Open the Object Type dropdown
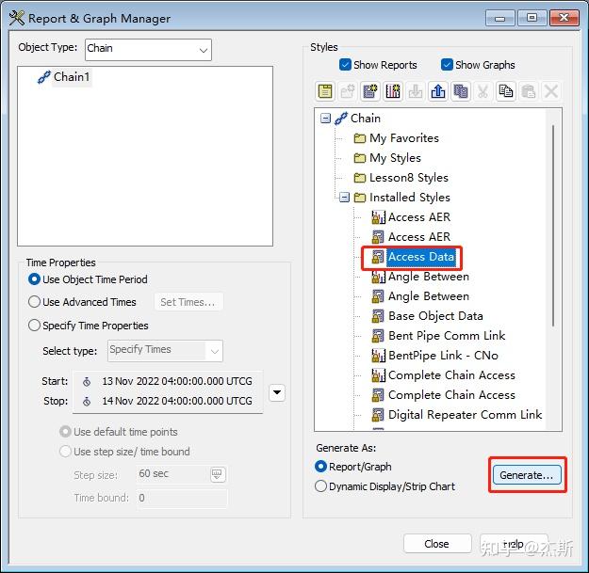589x573 pixels. coord(148,49)
